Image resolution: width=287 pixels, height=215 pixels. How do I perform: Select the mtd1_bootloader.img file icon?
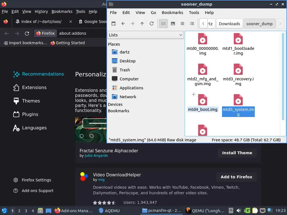point(238,39)
